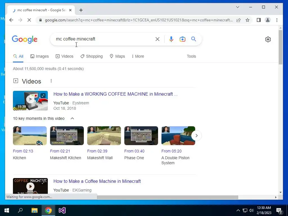Click the address bar URL
The width and height of the screenshot is (288, 216).
tap(139, 20)
